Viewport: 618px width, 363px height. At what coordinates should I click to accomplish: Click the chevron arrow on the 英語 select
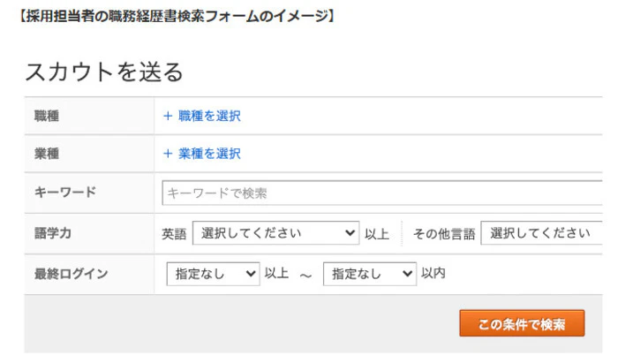click(x=351, y=233)
